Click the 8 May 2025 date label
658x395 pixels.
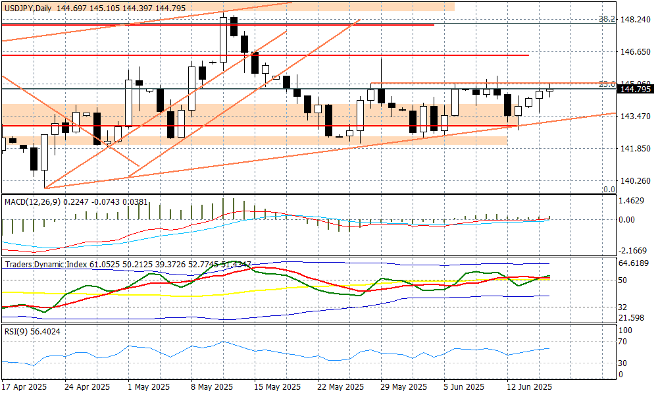[212, 386]
